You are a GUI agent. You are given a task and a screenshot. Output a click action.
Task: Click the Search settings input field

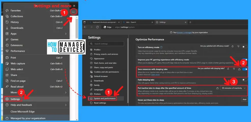coord(106,44)
